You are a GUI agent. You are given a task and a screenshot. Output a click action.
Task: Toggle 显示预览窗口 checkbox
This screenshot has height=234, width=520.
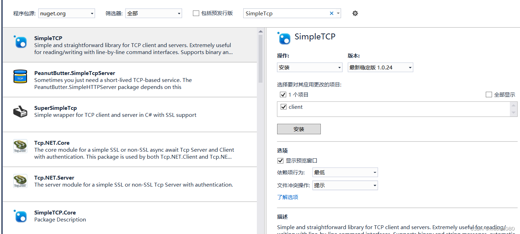(x=280, y=160)
